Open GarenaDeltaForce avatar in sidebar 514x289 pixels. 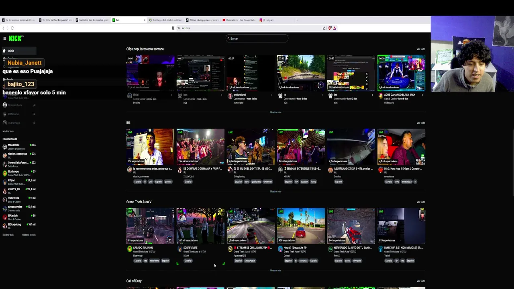(5, 164)
